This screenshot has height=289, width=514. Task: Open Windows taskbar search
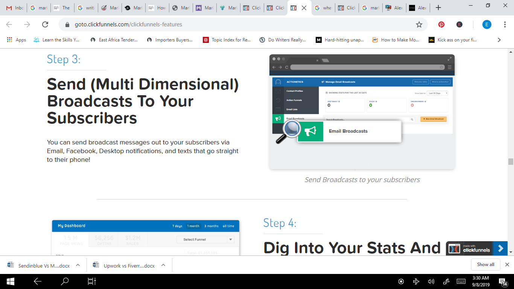pyautogui.click(x=65, y=281)
